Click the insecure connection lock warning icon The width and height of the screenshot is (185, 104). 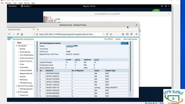click(37, 34)
